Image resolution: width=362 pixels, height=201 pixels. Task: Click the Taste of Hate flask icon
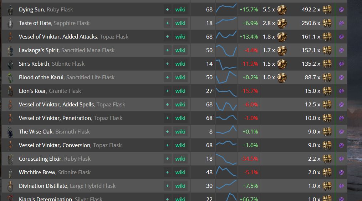(10, 23)
